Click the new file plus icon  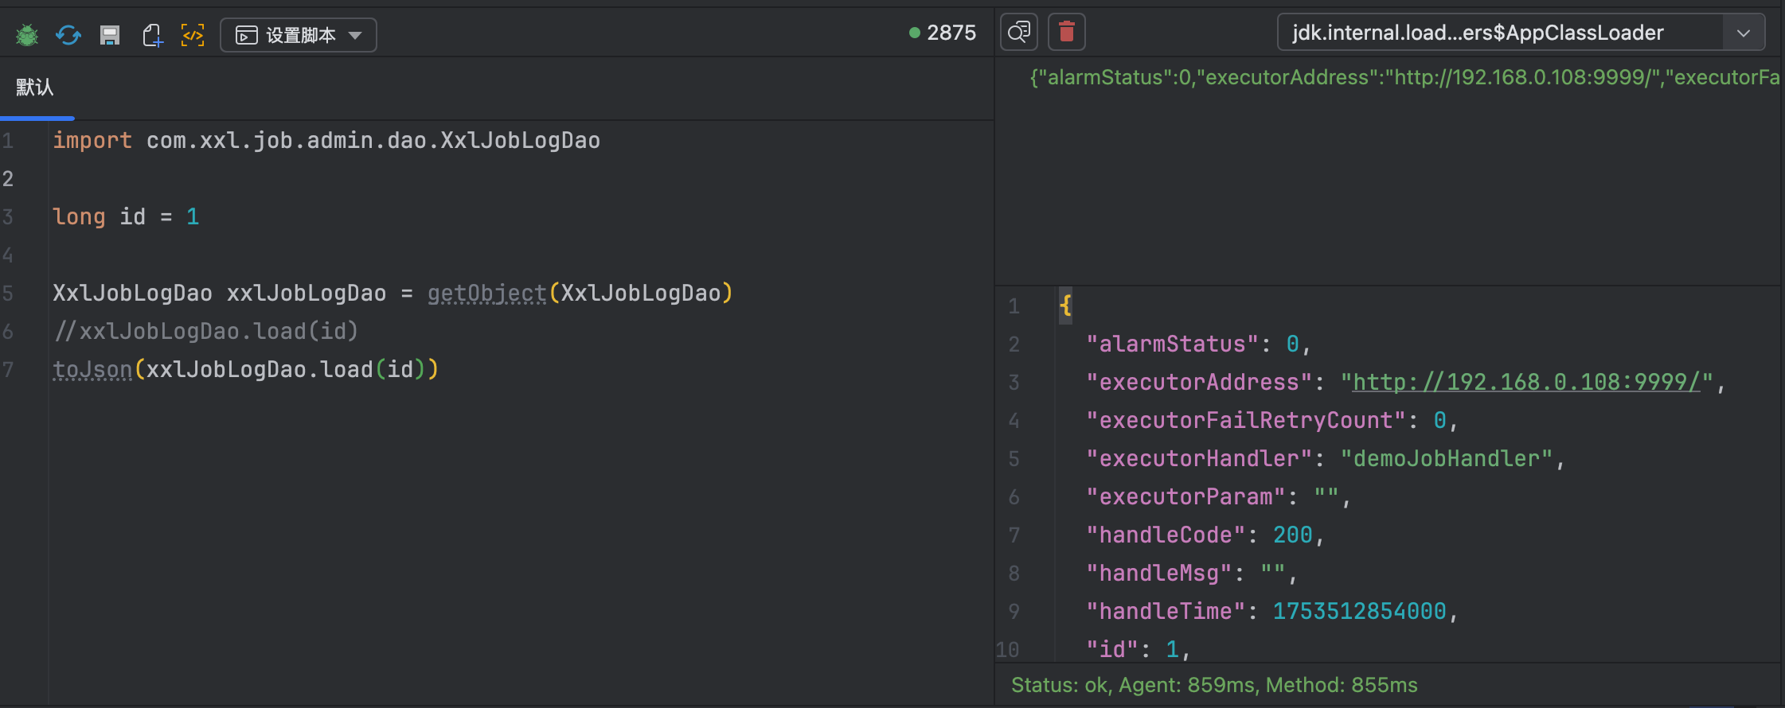click(152, 35)
